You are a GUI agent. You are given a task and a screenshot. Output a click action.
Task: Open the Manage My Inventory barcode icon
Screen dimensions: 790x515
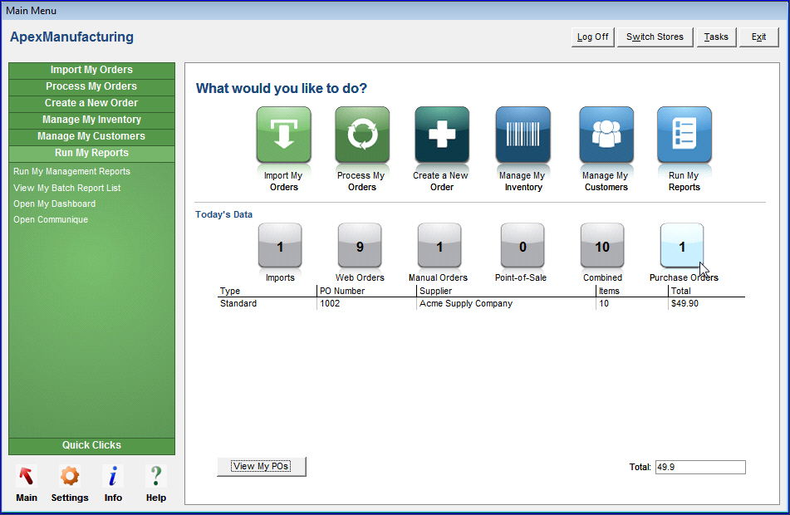[x=523, y=135]
